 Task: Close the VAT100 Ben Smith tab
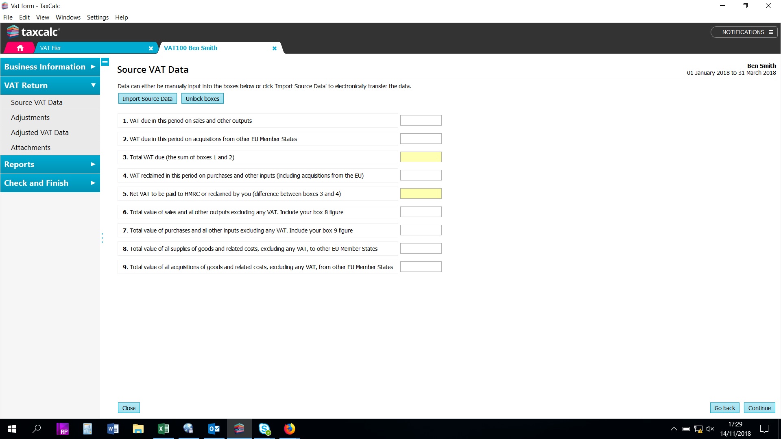click(275, 48)
